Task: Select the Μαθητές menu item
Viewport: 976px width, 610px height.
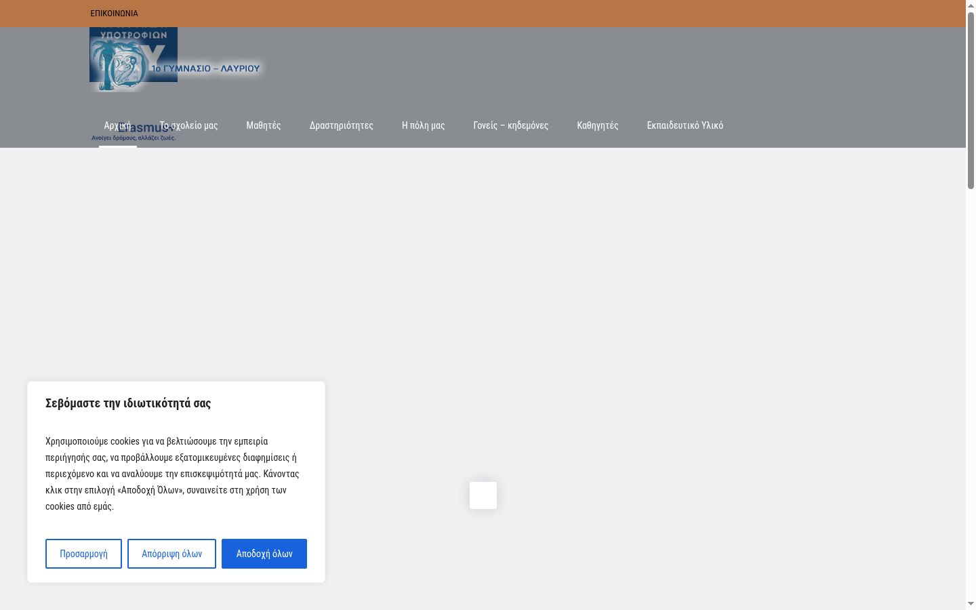Action: coord(264,125)
